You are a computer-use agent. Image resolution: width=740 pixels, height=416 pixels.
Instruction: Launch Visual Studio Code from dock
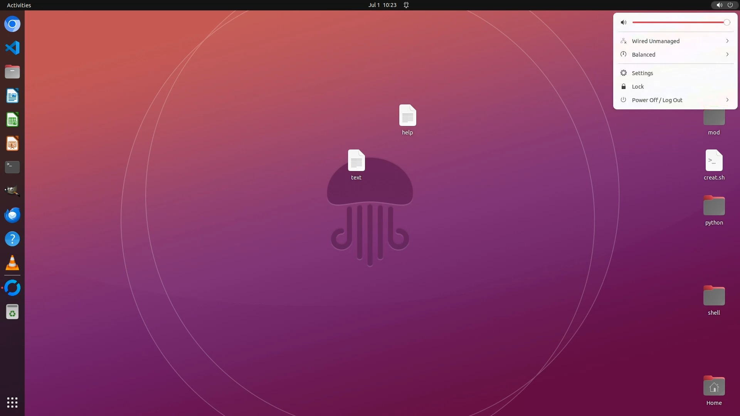[x=12, y=48]
